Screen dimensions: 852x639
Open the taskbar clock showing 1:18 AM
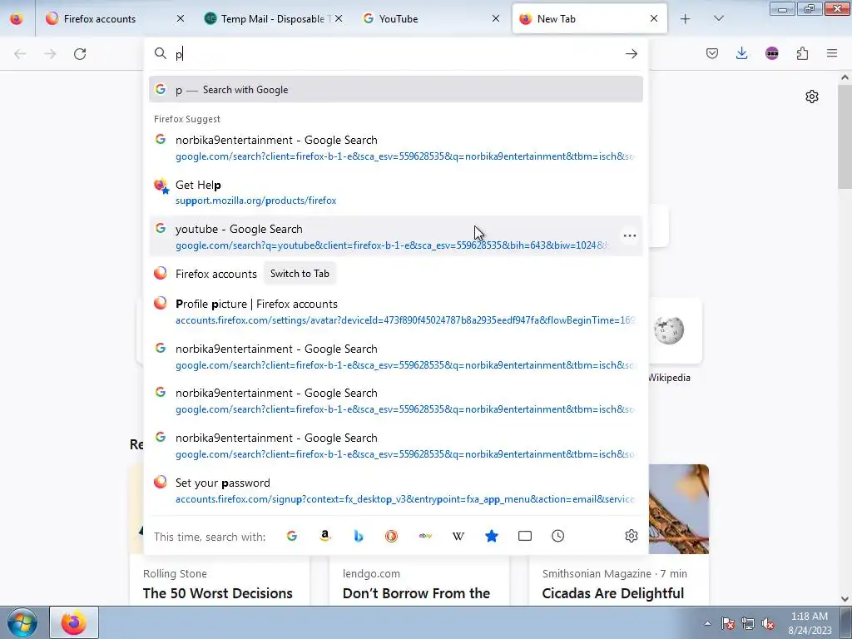point(810,623)
